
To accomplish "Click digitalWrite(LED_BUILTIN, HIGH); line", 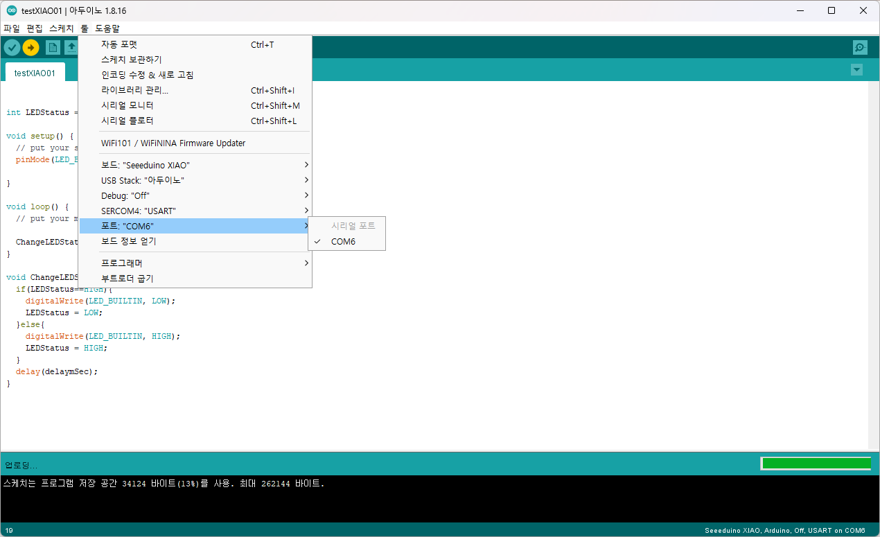I will click(103, 336).
